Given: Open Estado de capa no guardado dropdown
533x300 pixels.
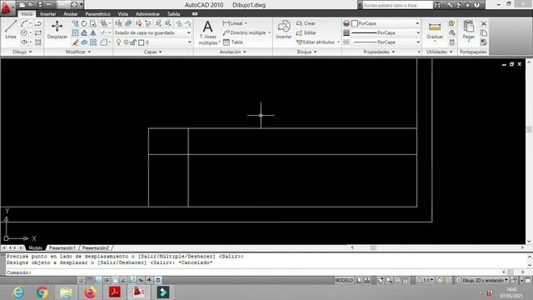Looking at the screenshot, I should tap(152, 32).
